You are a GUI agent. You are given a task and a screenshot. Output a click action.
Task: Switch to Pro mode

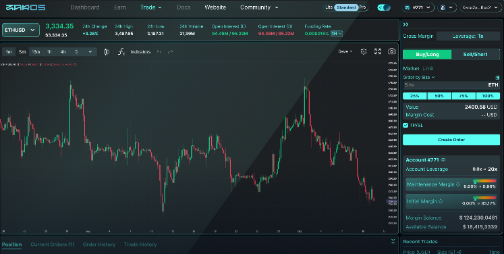362,7
